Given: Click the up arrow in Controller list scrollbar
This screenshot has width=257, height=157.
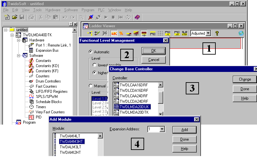Looking at the screenshot, I should (161, 85).
